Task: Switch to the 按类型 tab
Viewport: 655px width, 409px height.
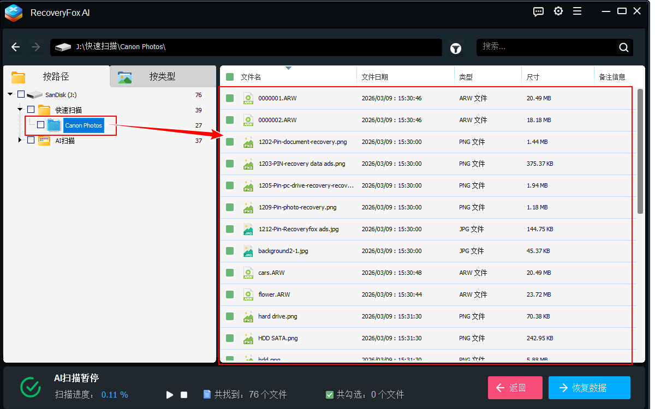Action: [162, 77]
